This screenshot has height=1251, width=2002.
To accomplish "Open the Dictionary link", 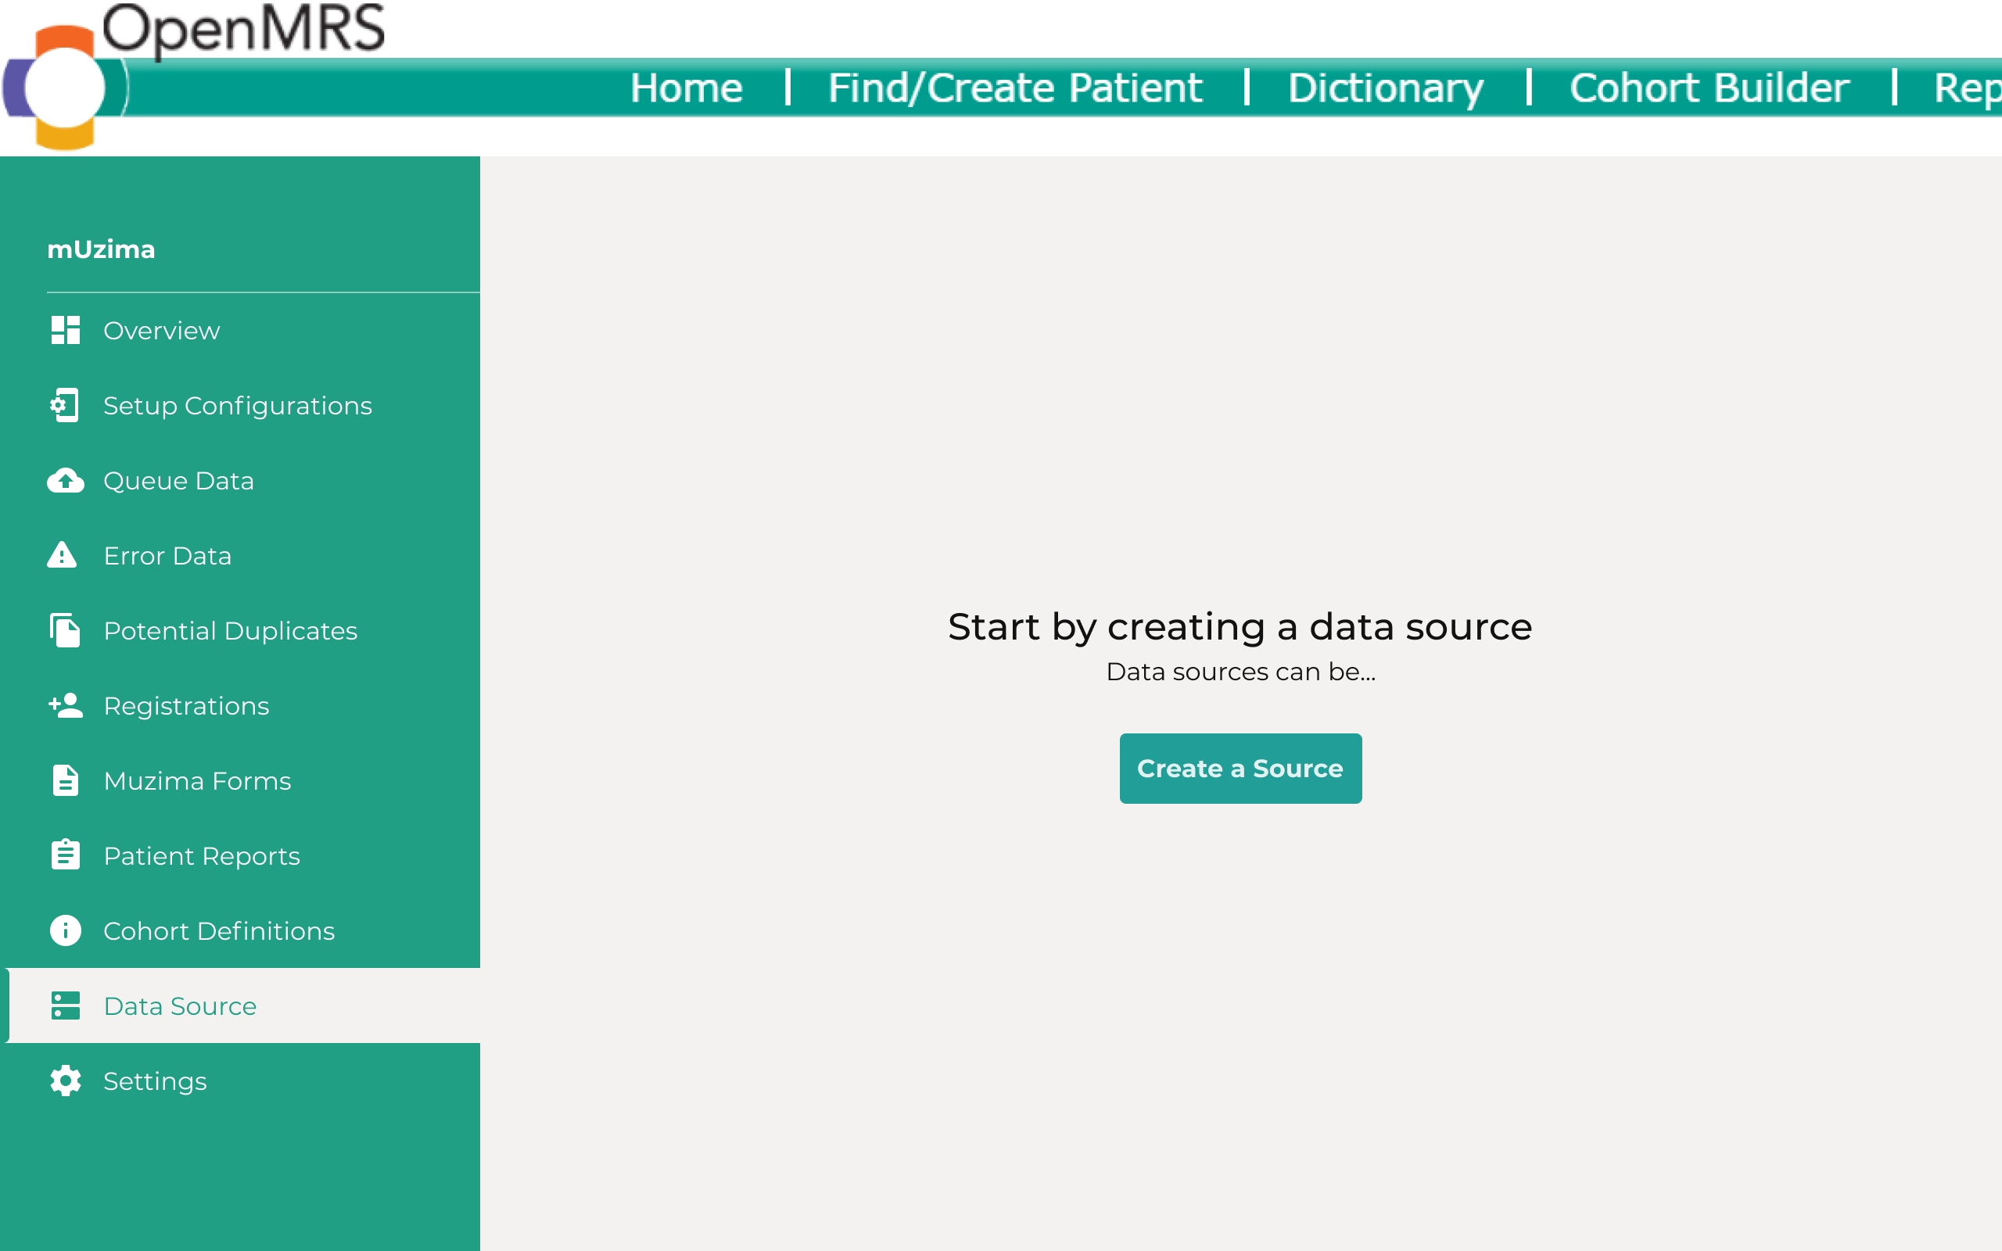I will [1386, 88].
